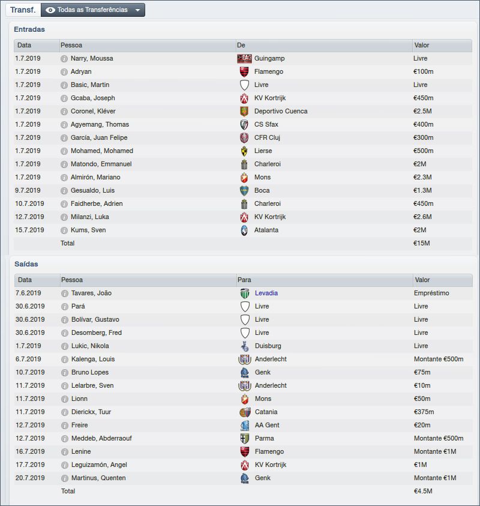This screenshot has width=480, height=506.
Task: Click the Catania club badge
Action: pos(244,412)
